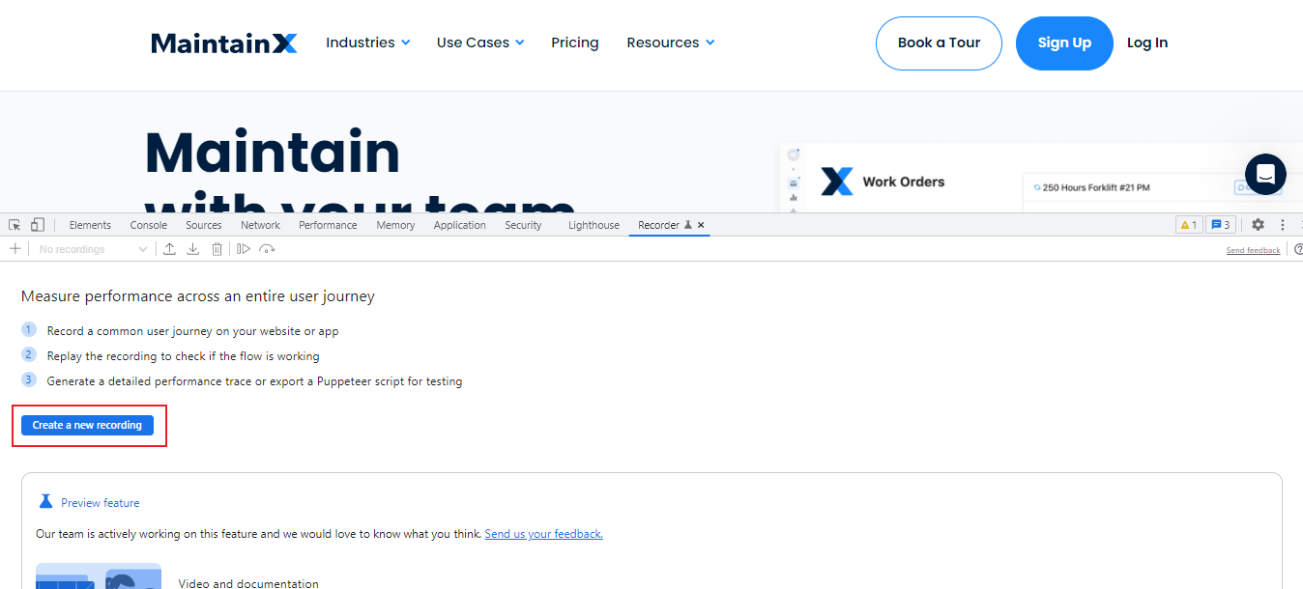
Task: Open the Intercom chat bubble
Action: [x=1265, y=175]
